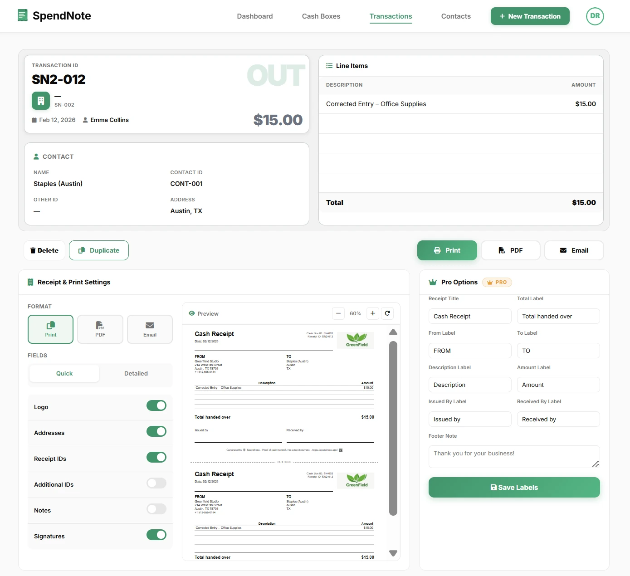Disable the Signatures toggle
The height and width of the screenshot is (576, 630).
tap(156, 535)
